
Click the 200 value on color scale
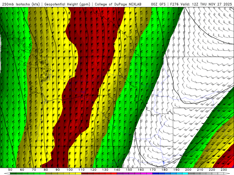[188, 170]
